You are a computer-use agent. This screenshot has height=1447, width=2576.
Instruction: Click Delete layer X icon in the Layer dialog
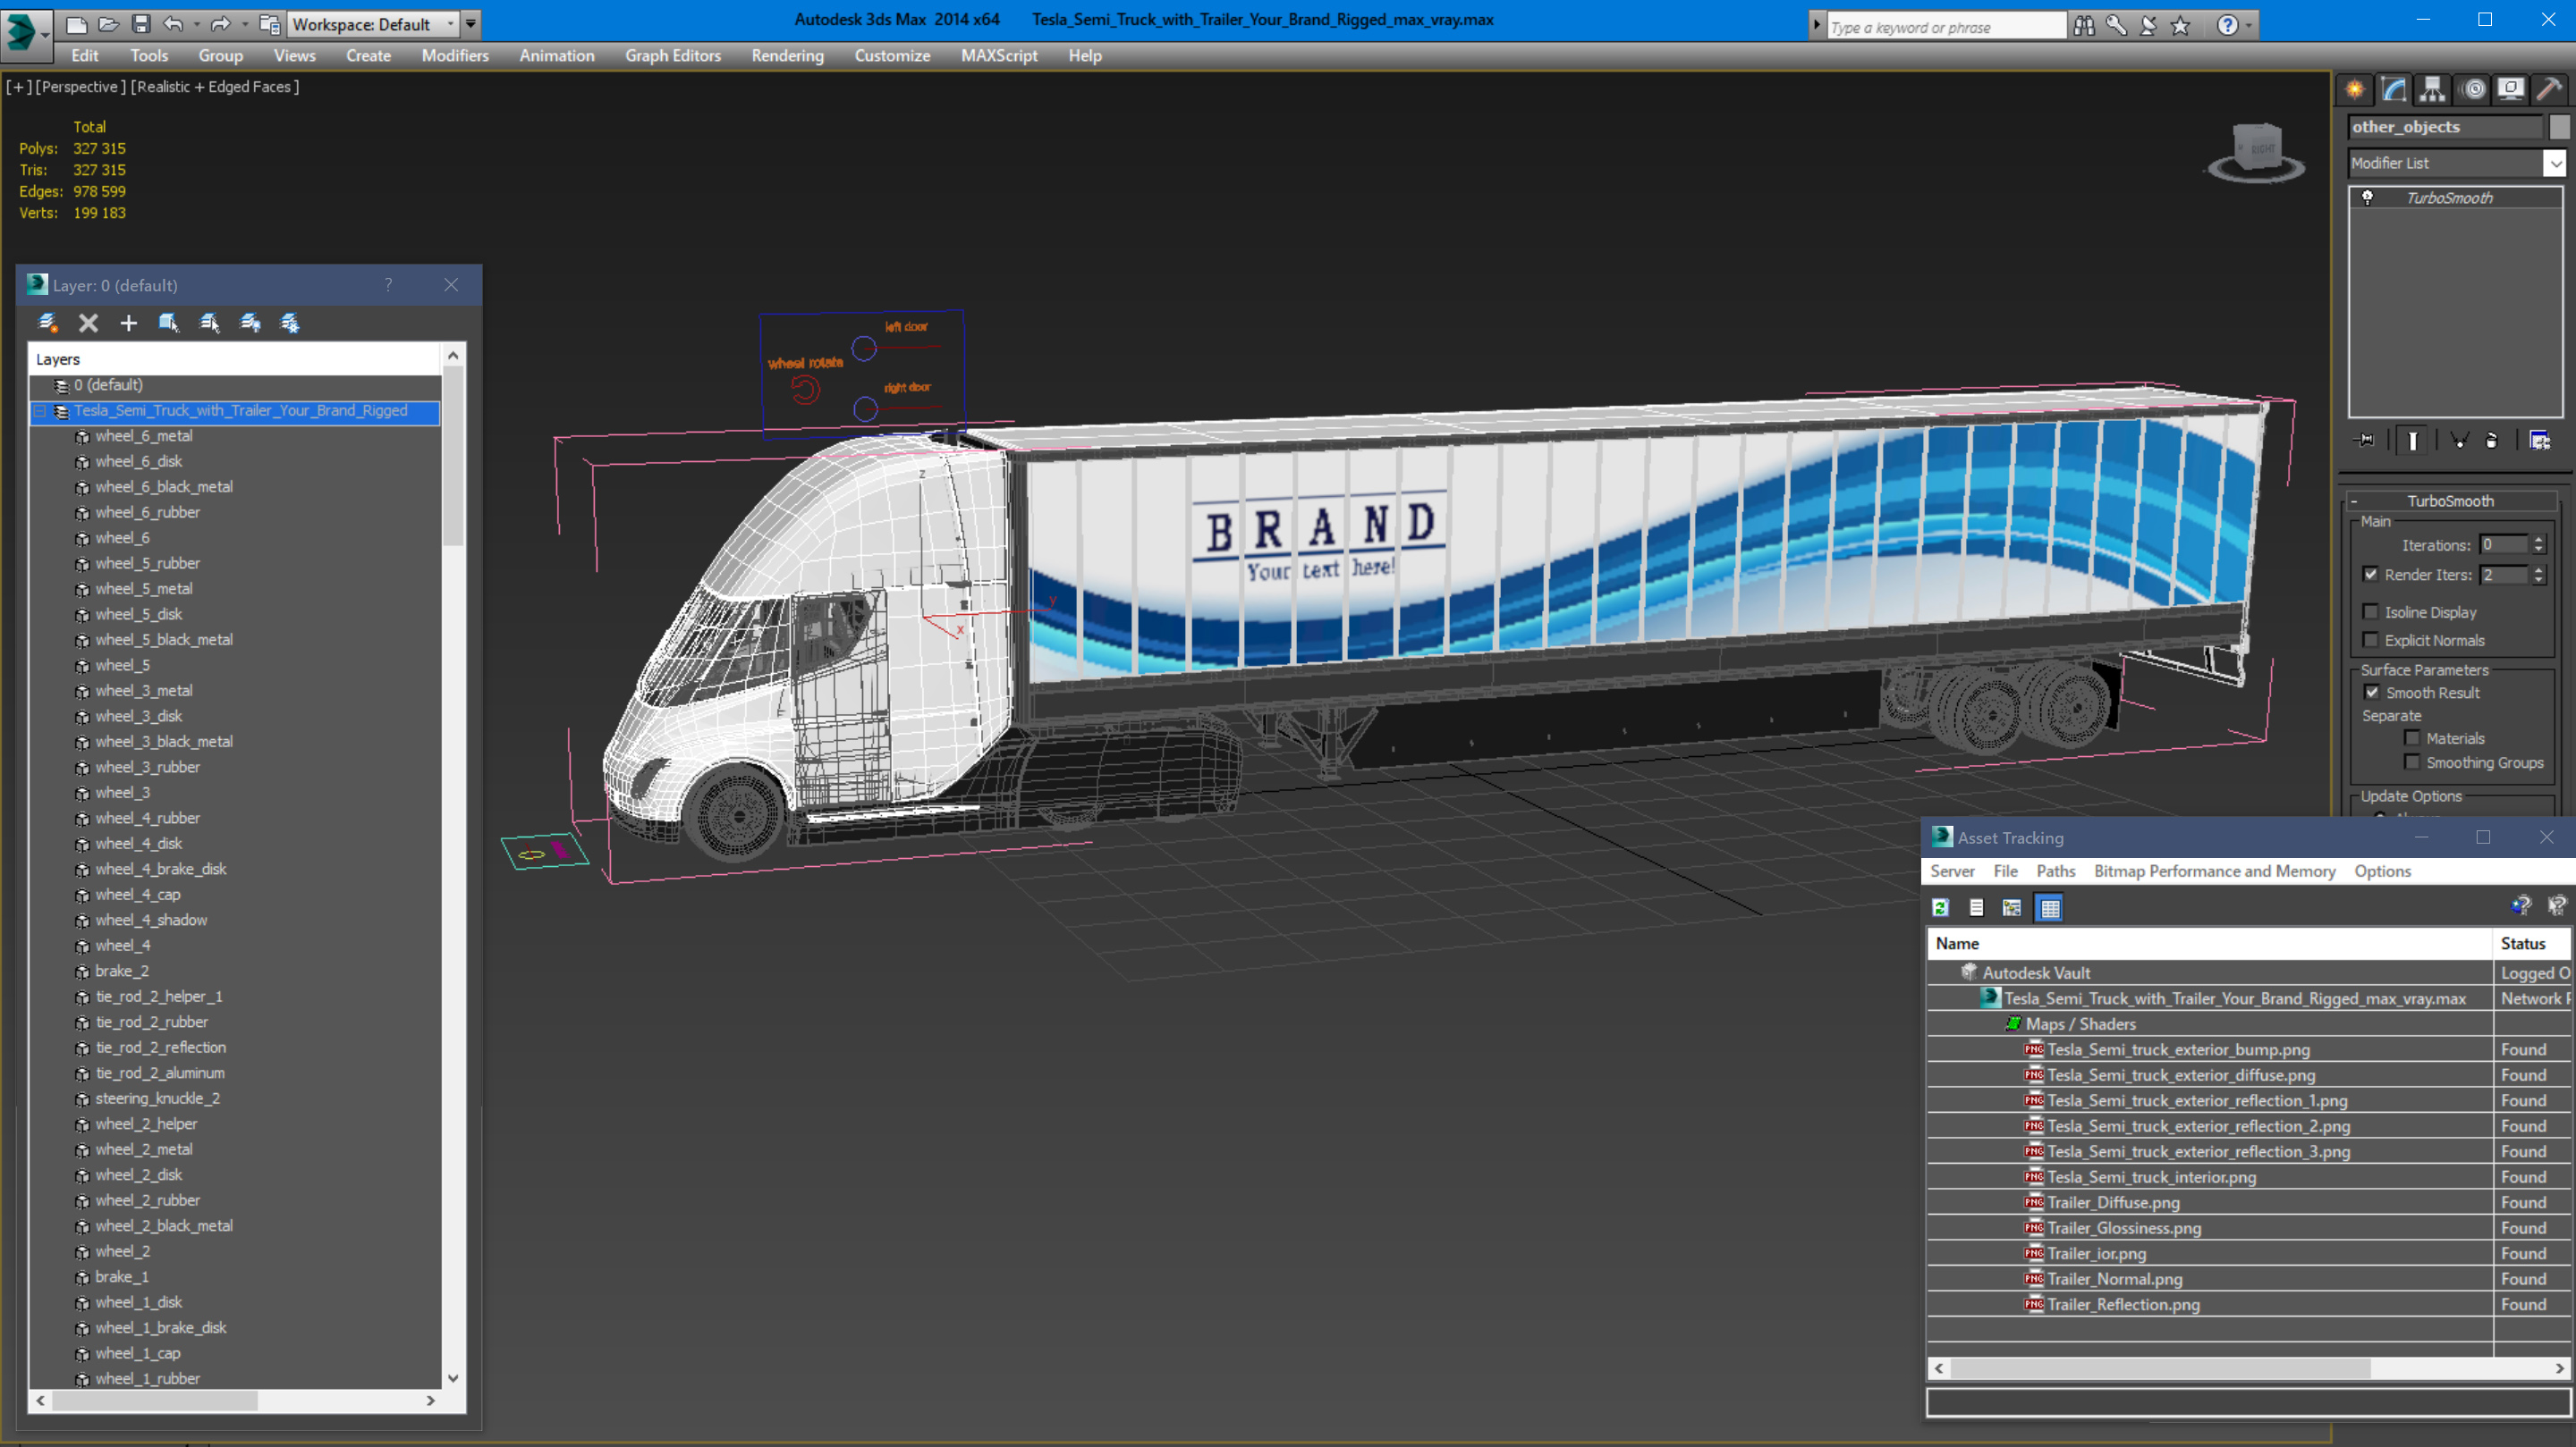click(x=89, y=323)
